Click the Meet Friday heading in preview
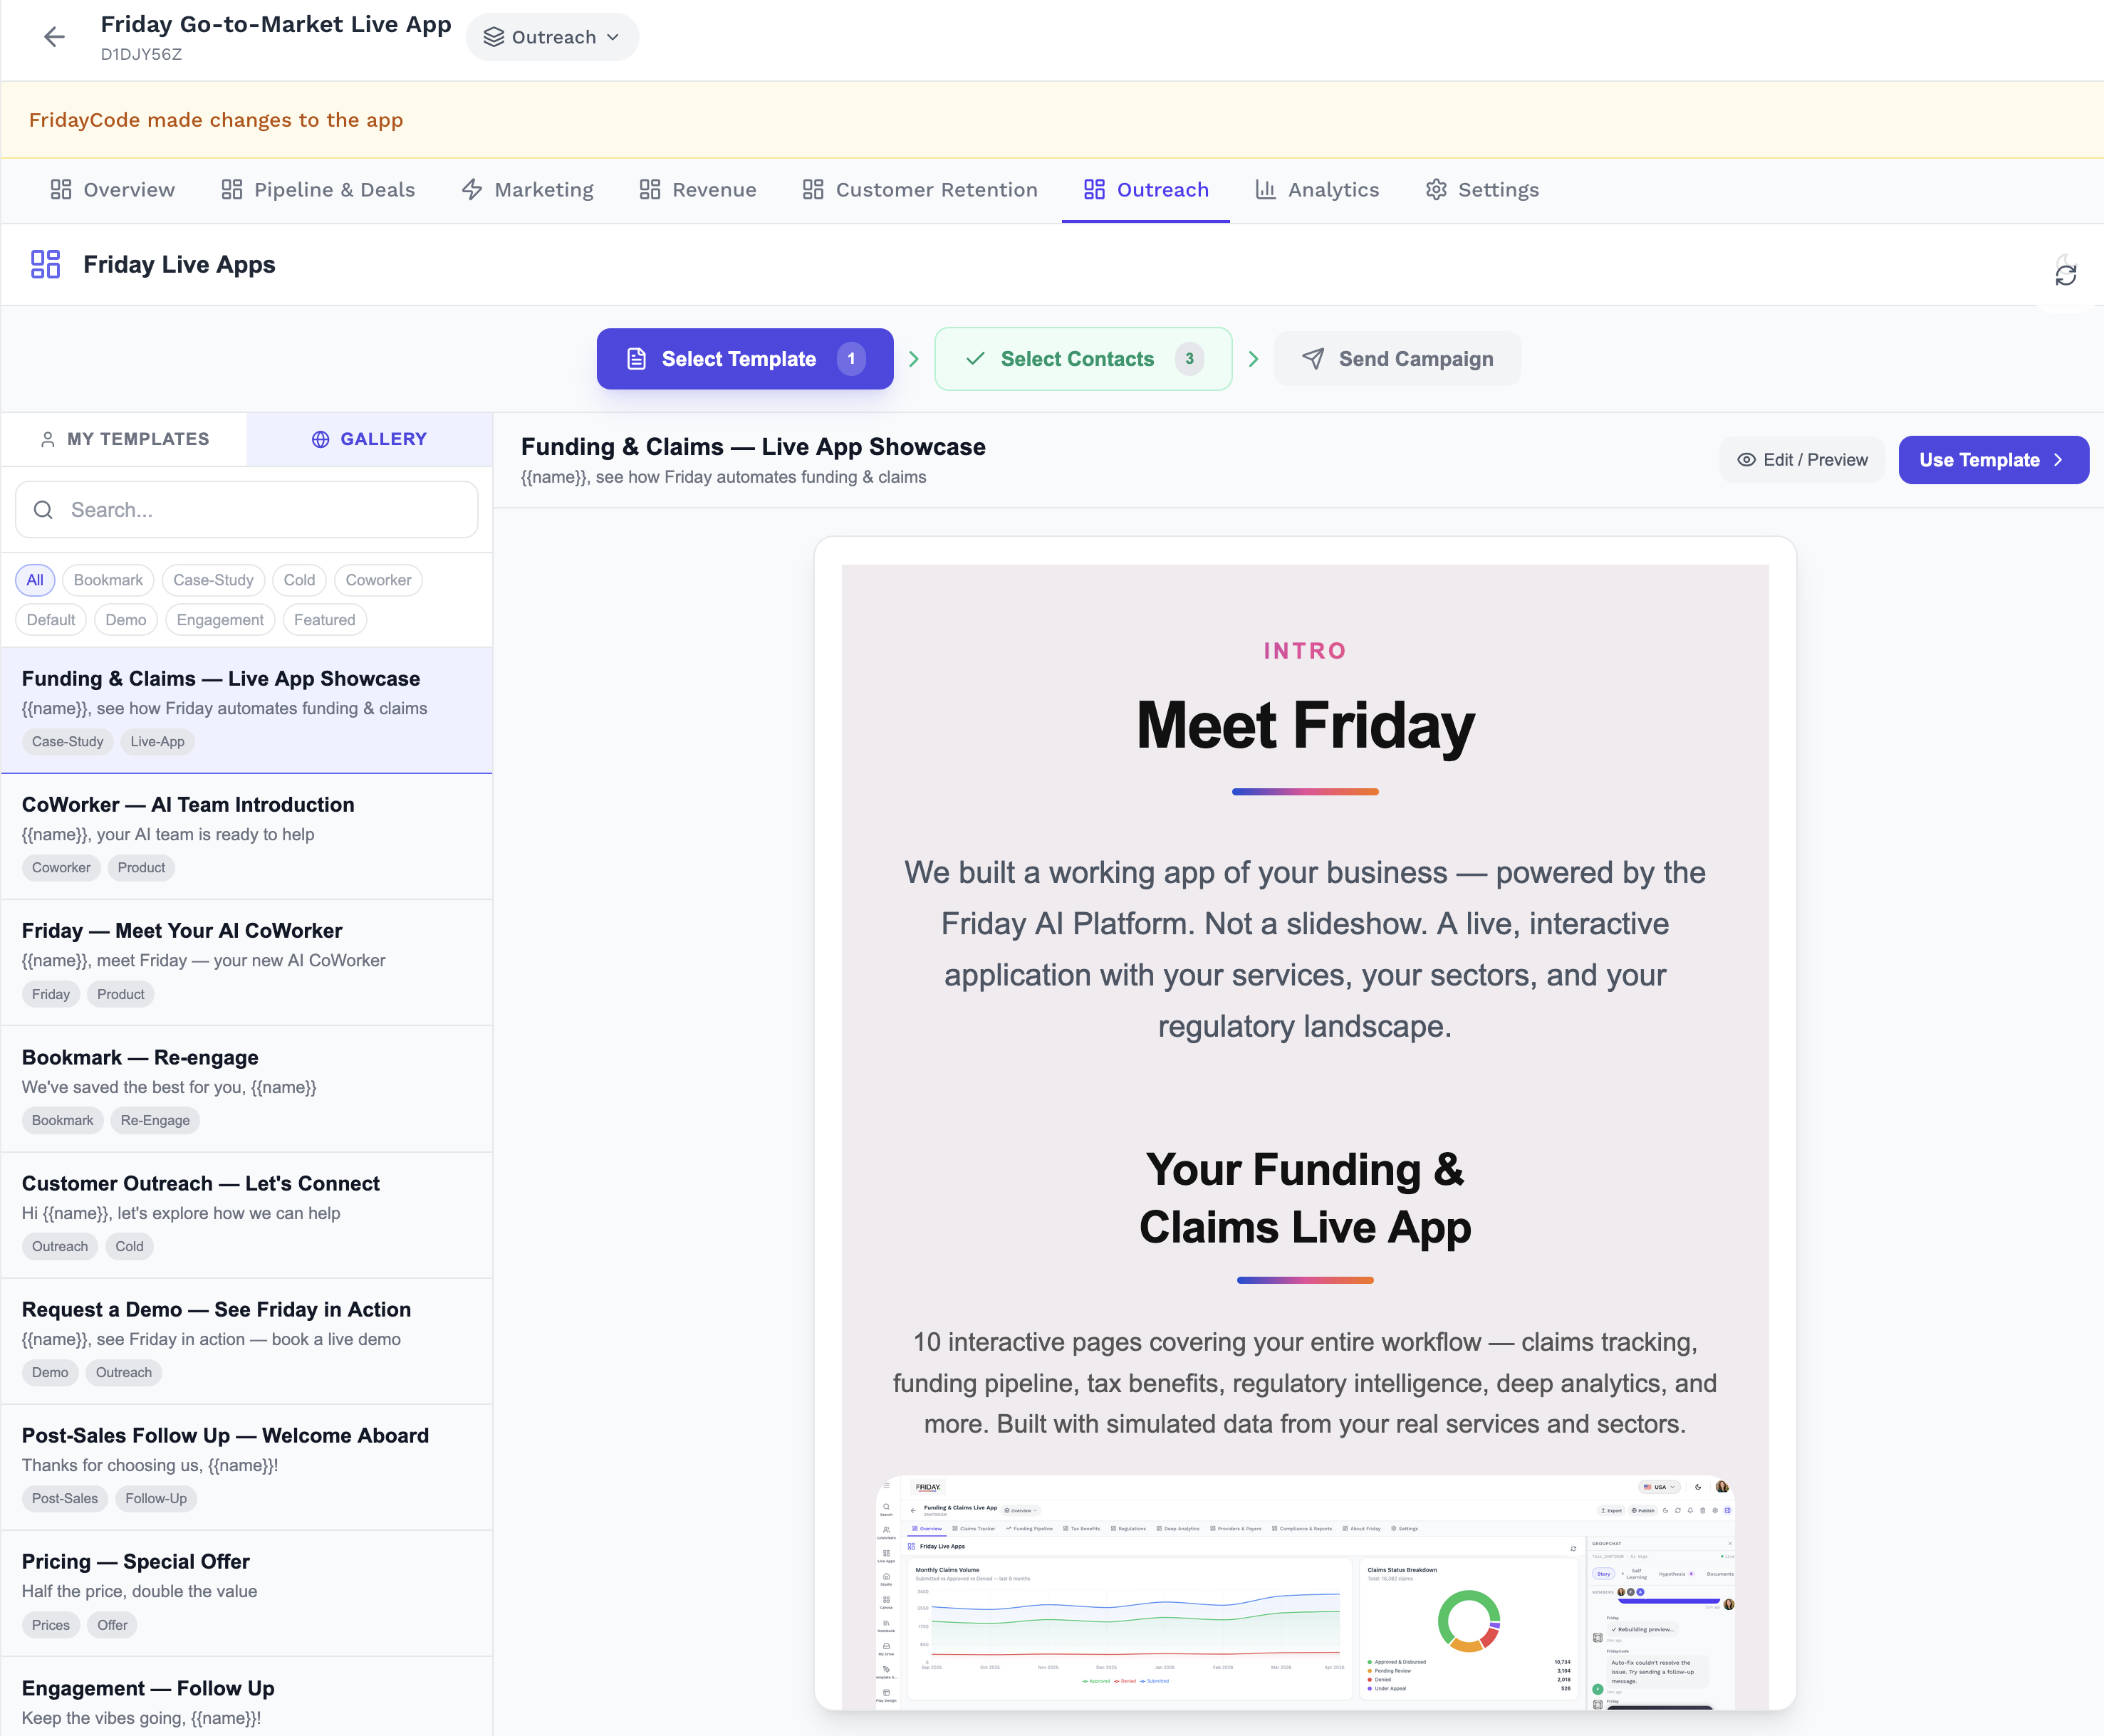 pos(1305,726)
